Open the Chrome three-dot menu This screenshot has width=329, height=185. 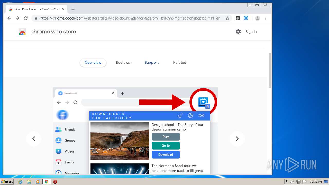pyautogui.click(x=266, y=18)
